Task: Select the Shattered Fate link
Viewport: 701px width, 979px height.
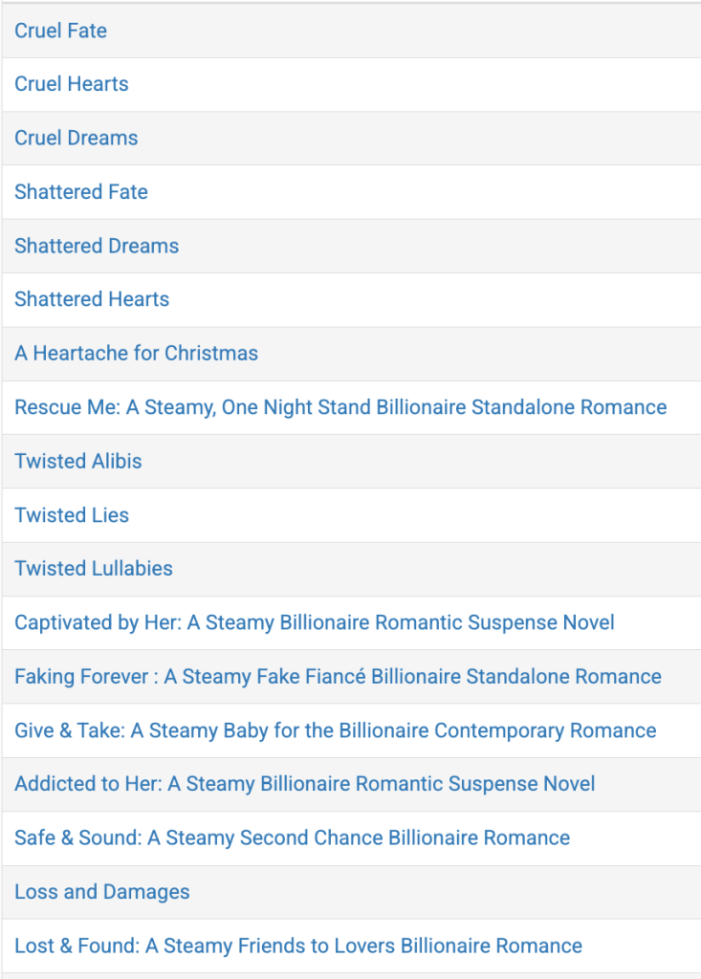Action: pyautogui.click(x=80, y=191)
